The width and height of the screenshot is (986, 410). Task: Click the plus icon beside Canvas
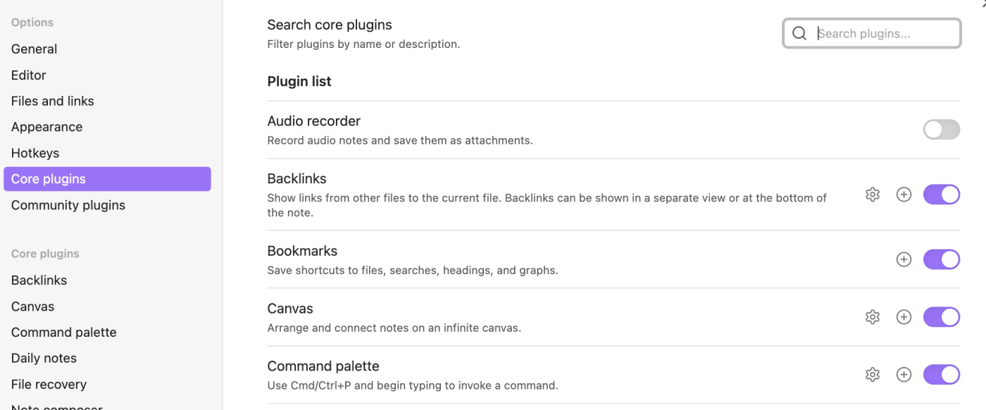(x=904, y=317)
